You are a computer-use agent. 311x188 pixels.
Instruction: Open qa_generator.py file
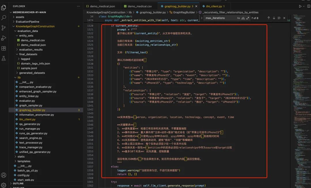click(30, 124)
